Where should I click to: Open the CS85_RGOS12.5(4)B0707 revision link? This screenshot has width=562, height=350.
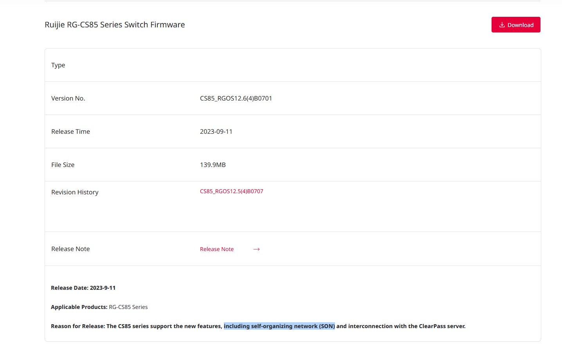232,191
